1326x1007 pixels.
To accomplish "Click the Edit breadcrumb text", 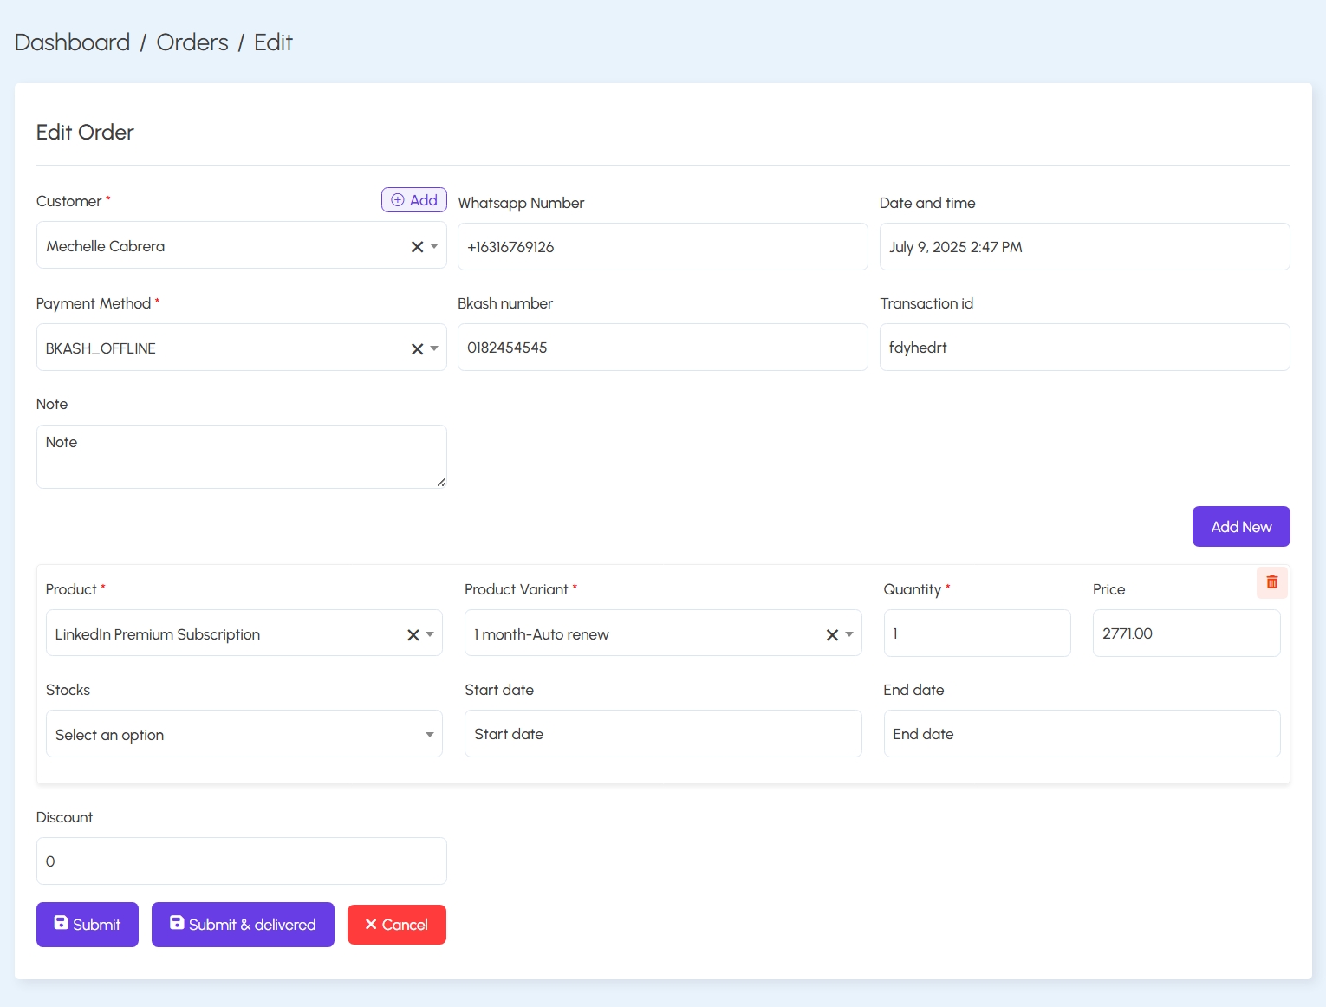I will pyautogui.click(x=273, y=42).
